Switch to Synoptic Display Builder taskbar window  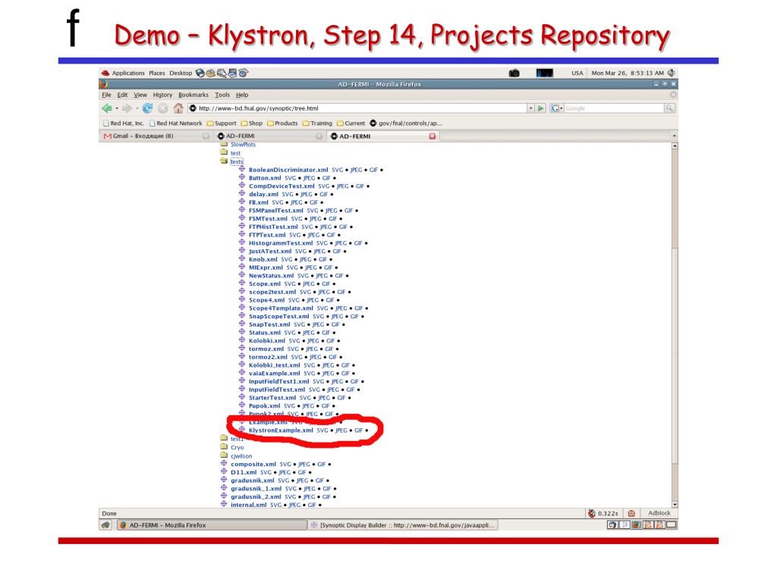(403, 525)
